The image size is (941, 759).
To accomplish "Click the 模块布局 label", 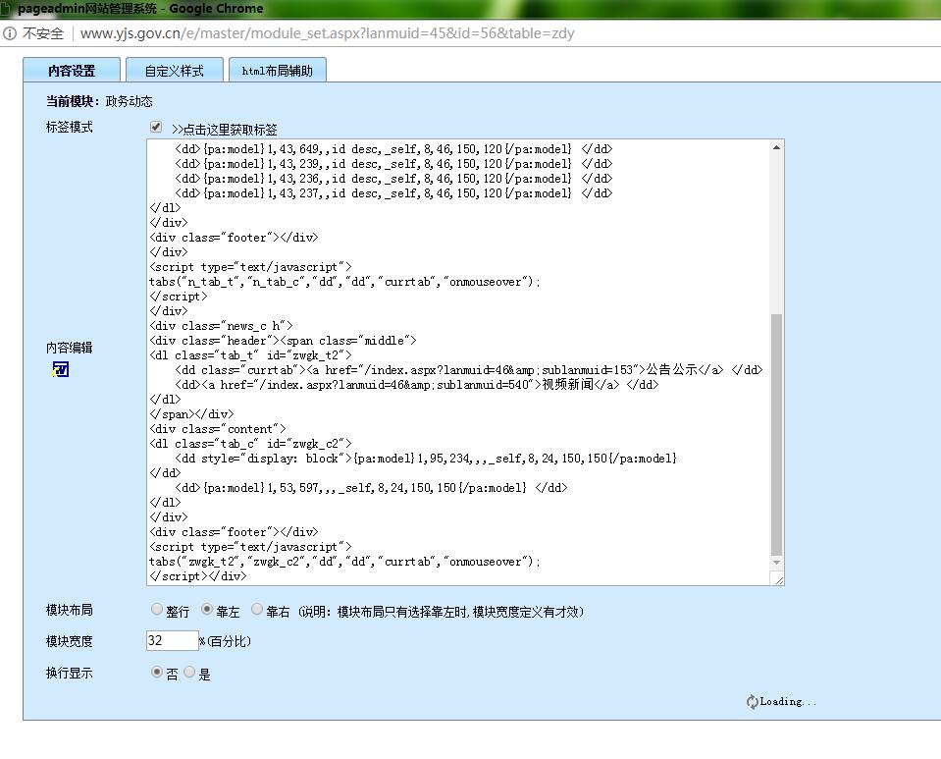I will tap(69, 610).
